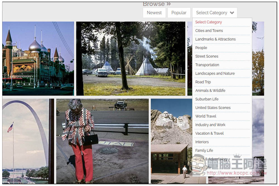Image resolution: width=279 pixels, height=186 pixels.
Task: Select Landmarks & Attractions from the list
Action: click(215, 39)
